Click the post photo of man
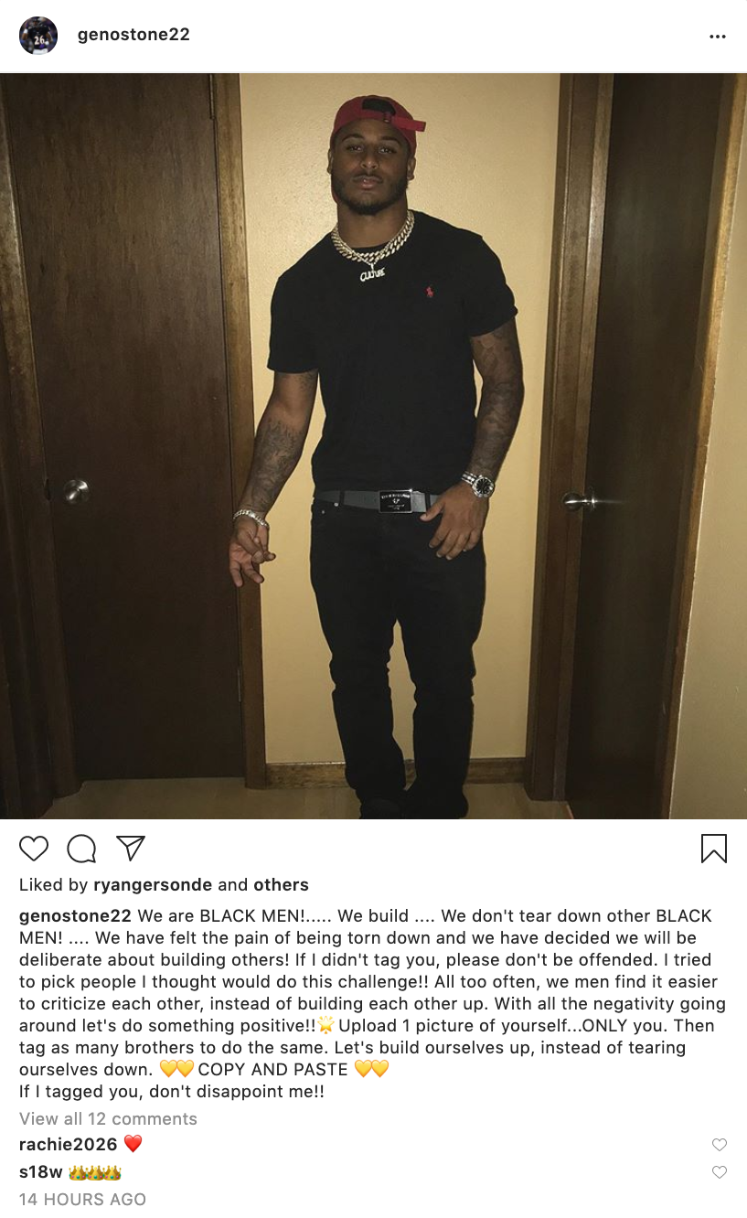The image size is (747, 1218). pos(373,446)
